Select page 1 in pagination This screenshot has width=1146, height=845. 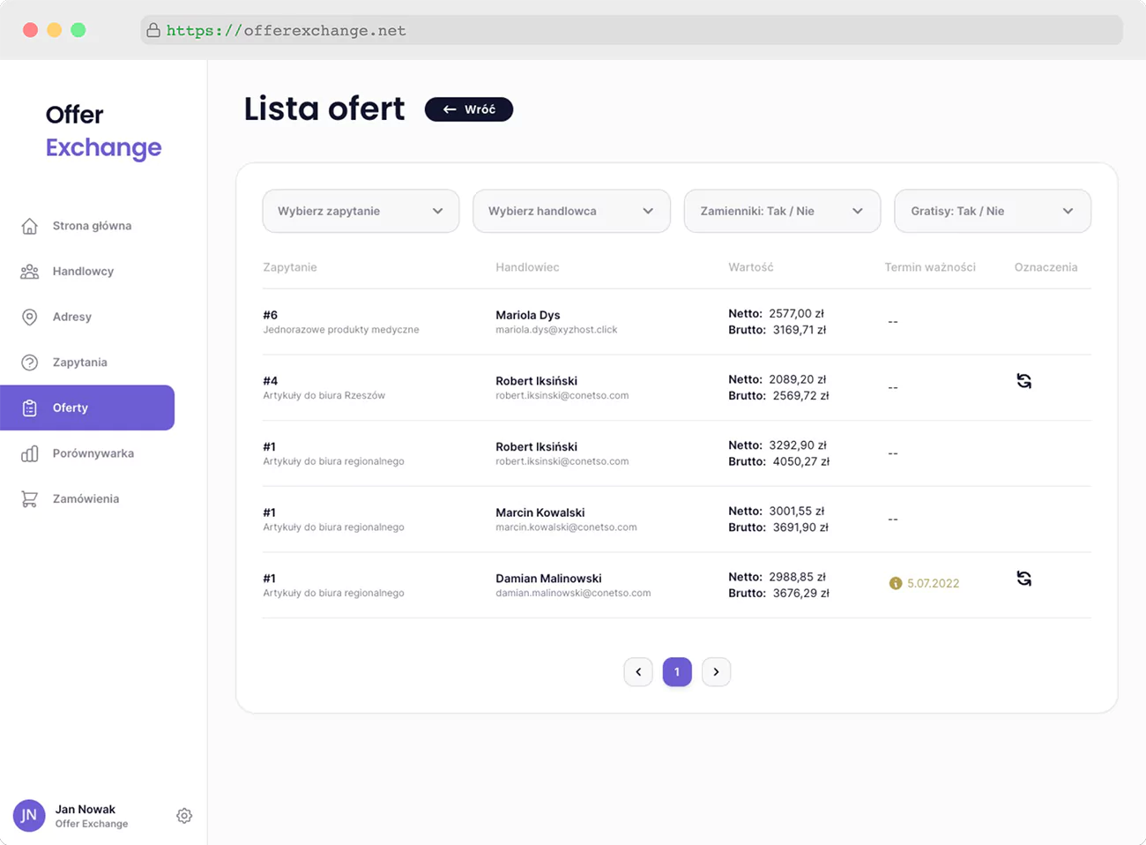coord(677,672)
